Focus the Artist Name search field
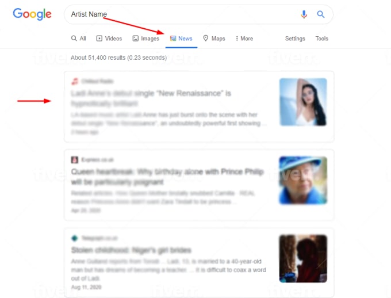391x298 pixels. [183, 14]
